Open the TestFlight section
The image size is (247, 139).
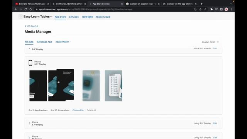click(87, 17)
